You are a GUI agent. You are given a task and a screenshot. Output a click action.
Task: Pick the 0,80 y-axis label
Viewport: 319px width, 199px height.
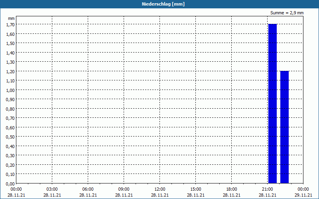(x=10, y=109)
